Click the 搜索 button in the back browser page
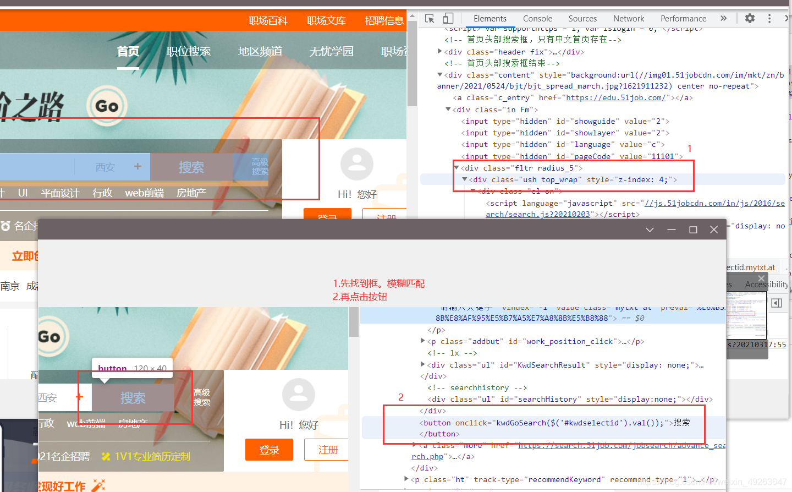This screenshot has height=492, width=792. [191, 167]
